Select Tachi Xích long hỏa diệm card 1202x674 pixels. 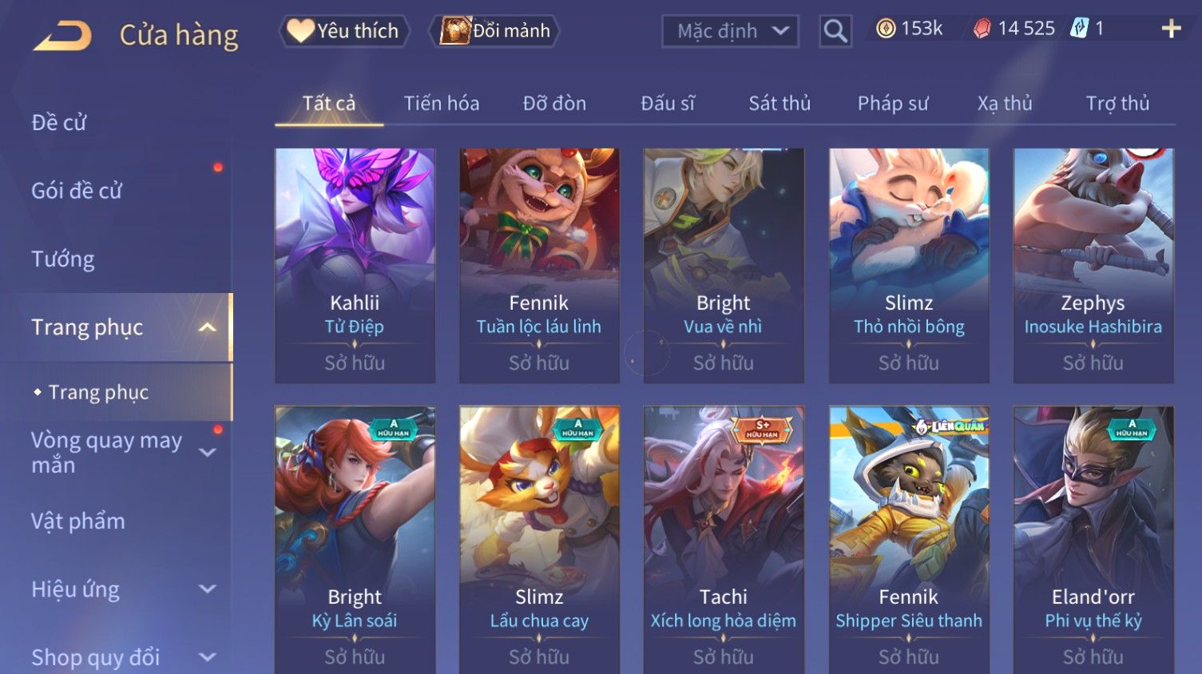(724, 540)
